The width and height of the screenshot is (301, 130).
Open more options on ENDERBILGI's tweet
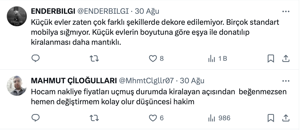click(286, 11)
